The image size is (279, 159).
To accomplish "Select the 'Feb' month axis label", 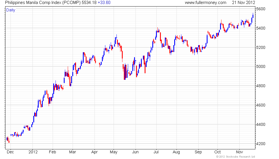I will tap(52, 152).
